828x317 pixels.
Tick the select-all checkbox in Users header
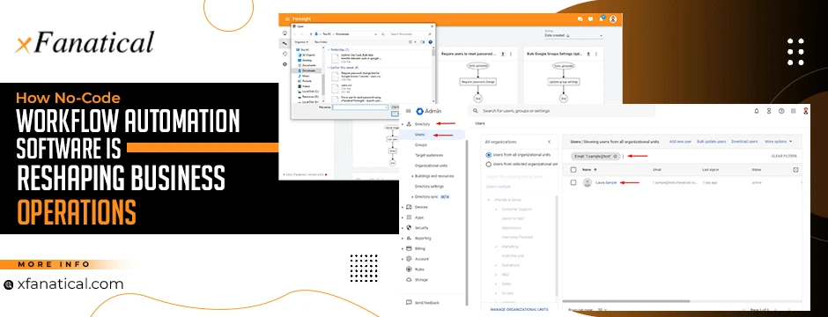coord(573,170)
